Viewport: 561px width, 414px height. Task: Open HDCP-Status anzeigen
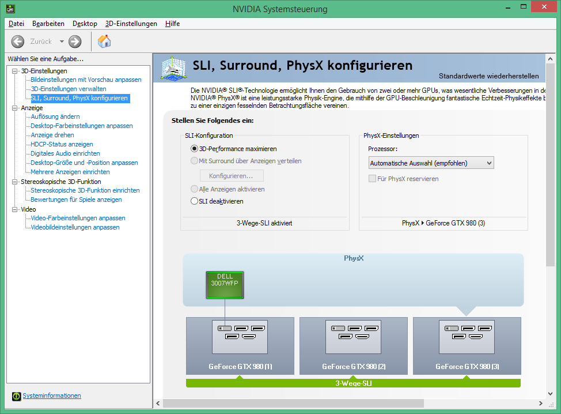click(62, 144)
